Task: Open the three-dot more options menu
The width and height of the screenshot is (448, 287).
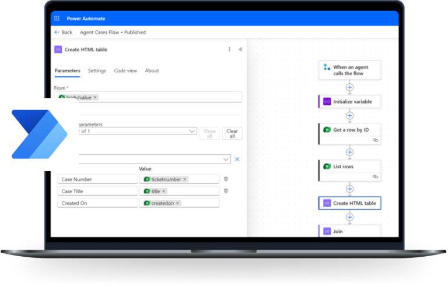Action: pyautogui.click(x=229, y=50)
